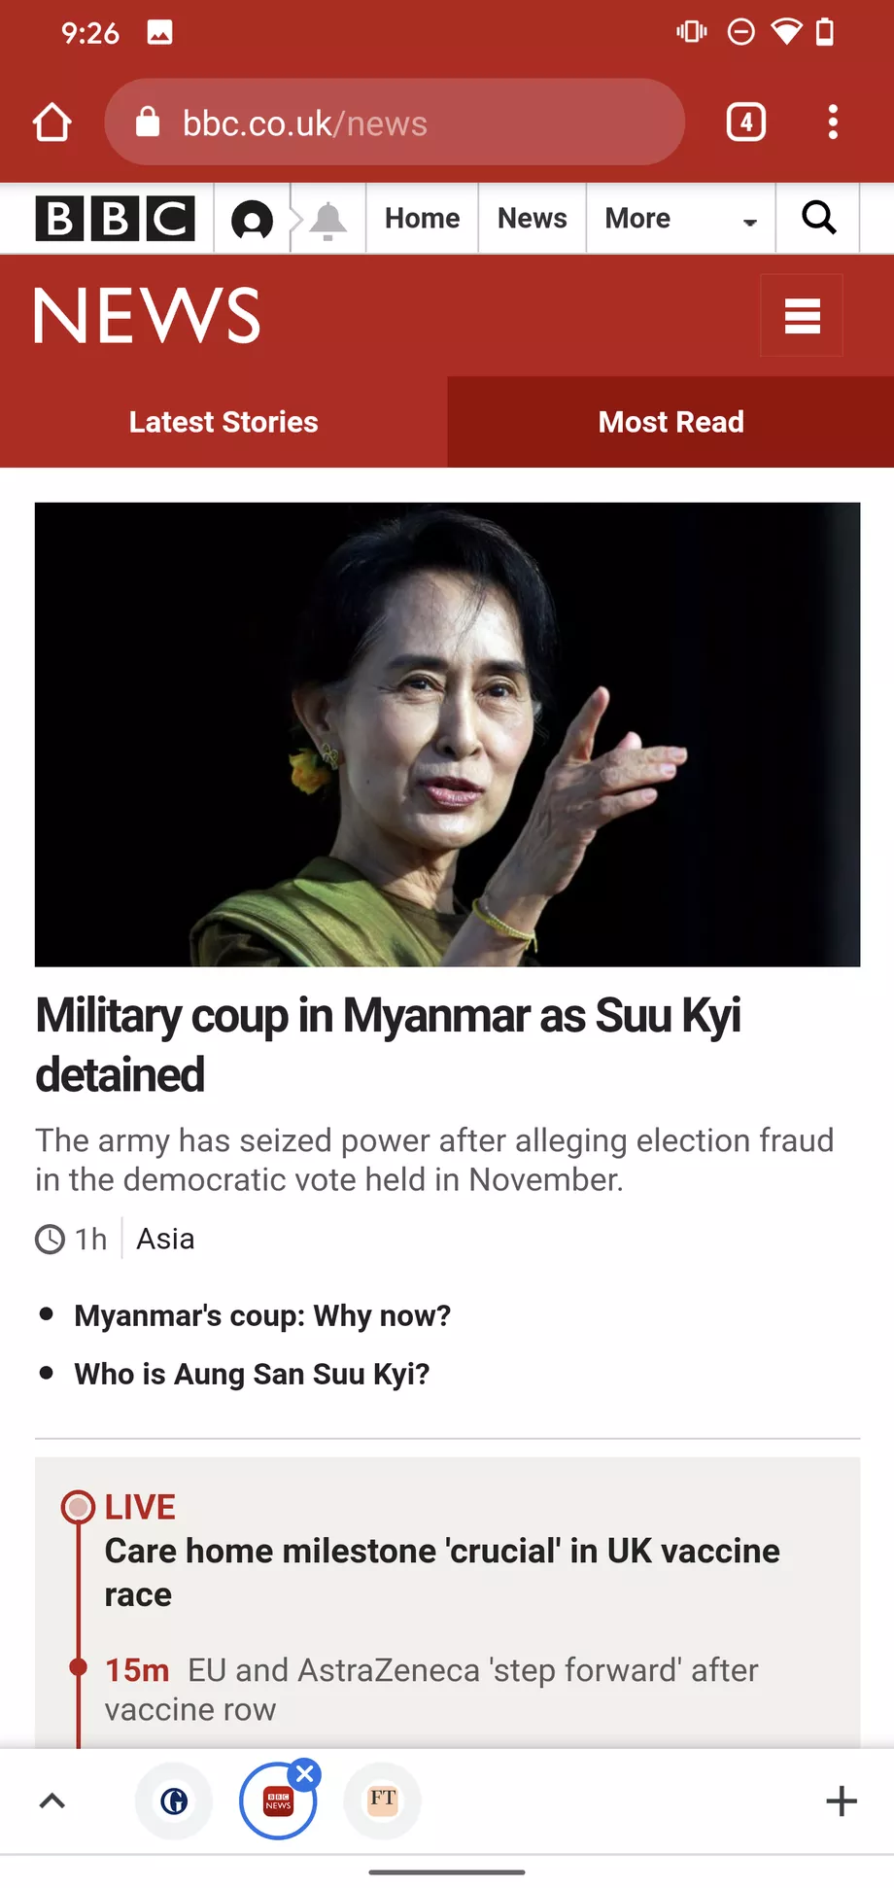Open the tab switcher showing 4 tabs
Screen dimensions: 894x1888
point(745,122)
